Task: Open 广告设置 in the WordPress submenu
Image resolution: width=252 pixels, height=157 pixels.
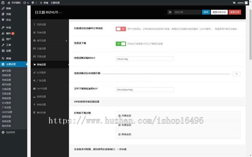Action: click(x=6, y=108)
